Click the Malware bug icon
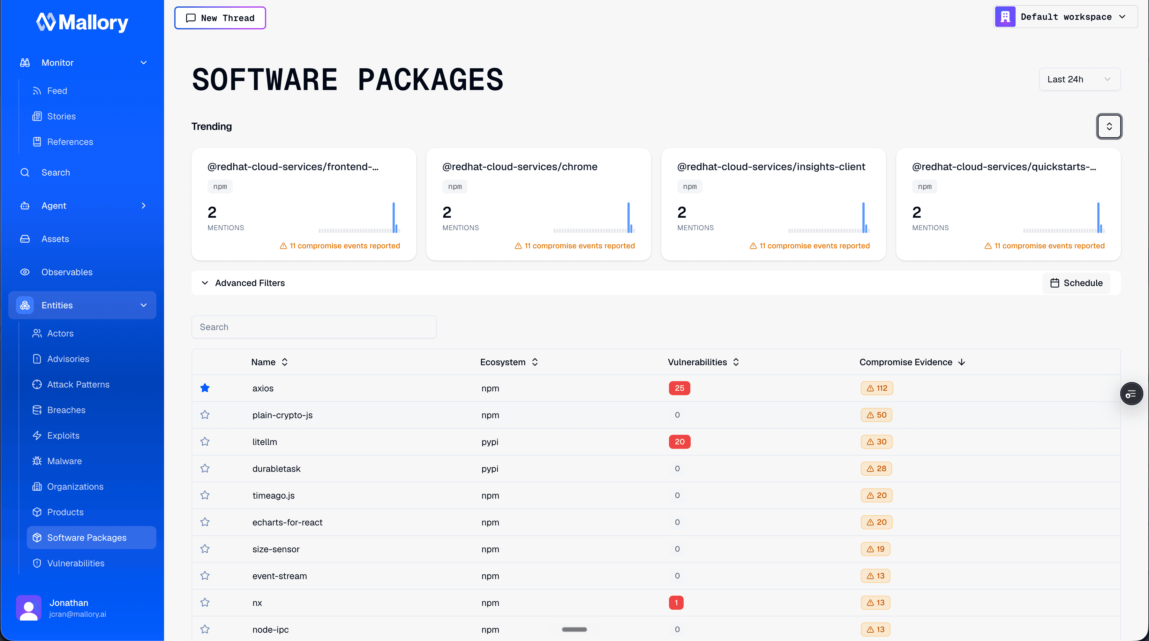Viewport: 1149px width, 641px height. [x=37, y=461]
